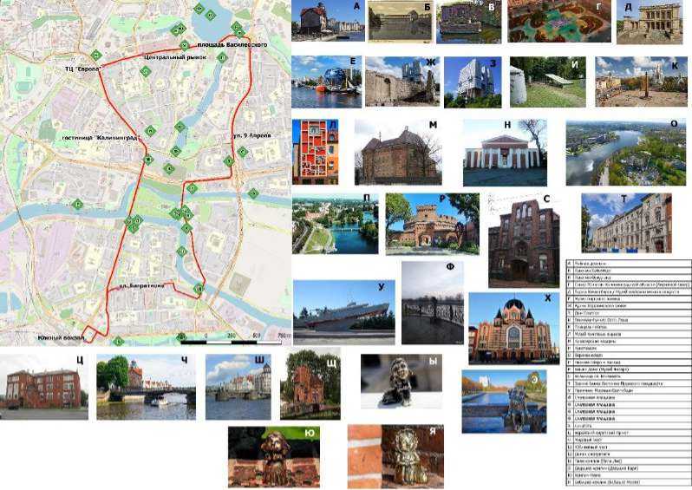Open aerial flowerbed photo Г
The width and height of the screenshot is (692, 490).
coord(559,21)
